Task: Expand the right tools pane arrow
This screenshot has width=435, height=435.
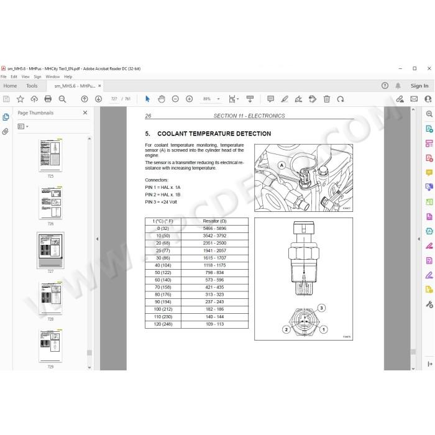Action: click(430, 364)
